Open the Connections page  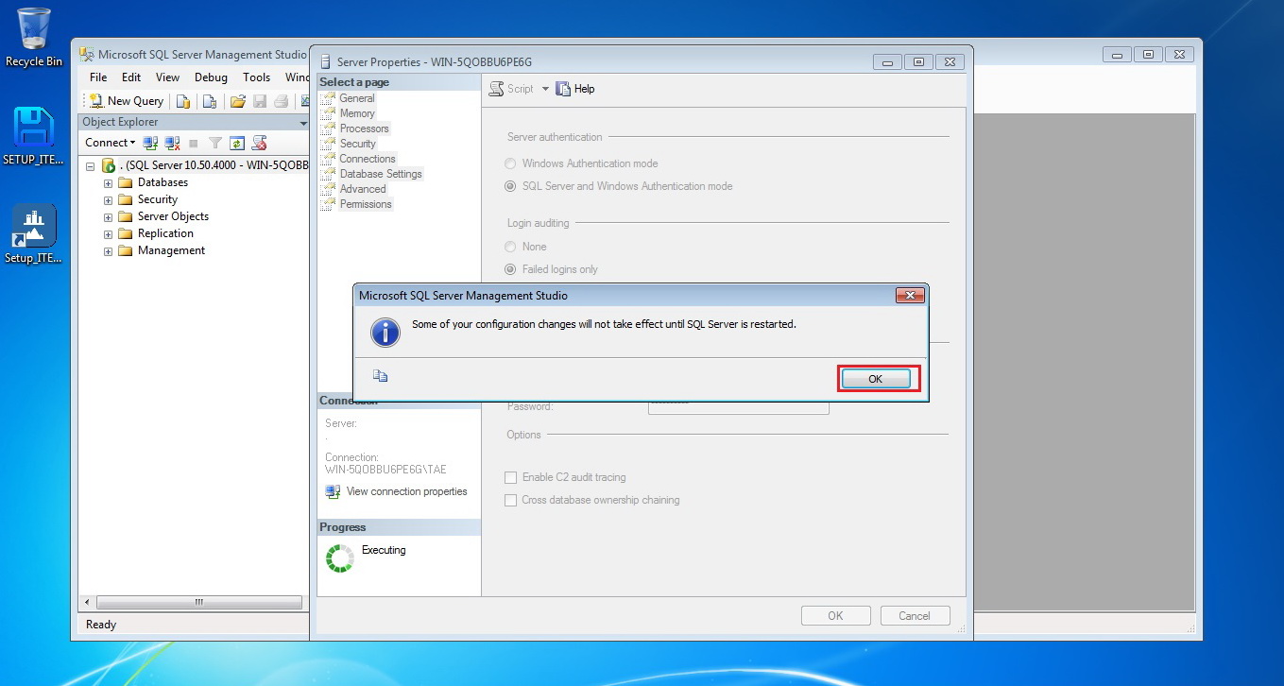pyautogui.click(x=368, y=159)
